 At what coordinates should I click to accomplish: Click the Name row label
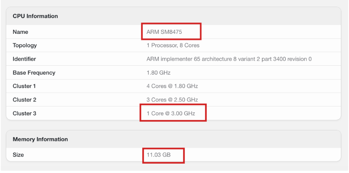20,32
